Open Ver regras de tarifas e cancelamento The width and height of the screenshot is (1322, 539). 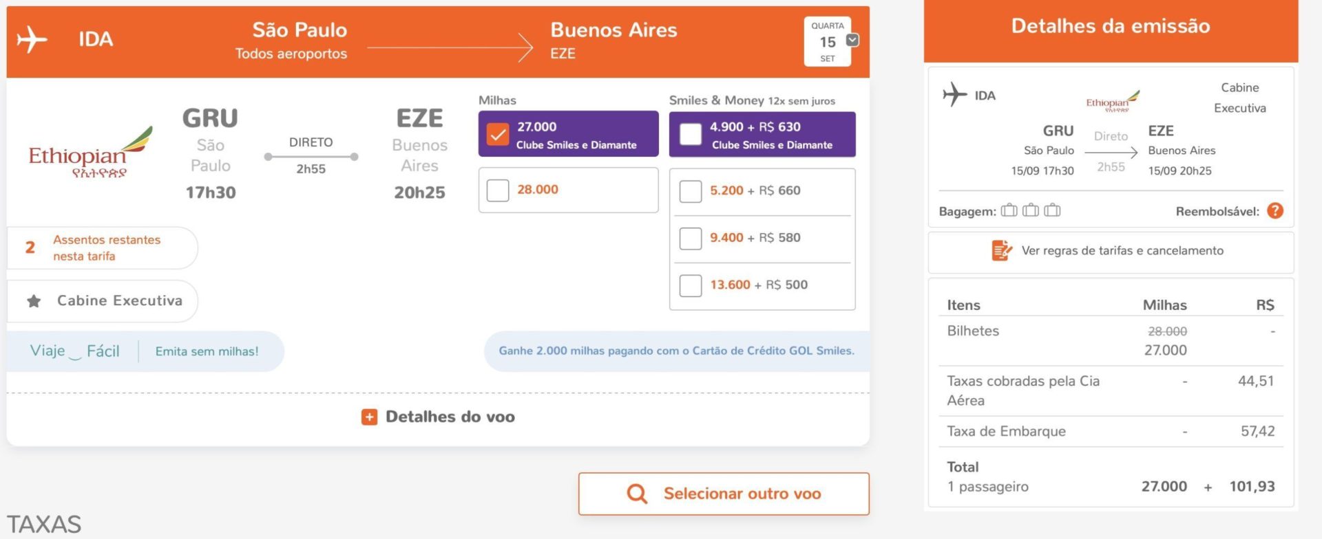point(1111,251)
